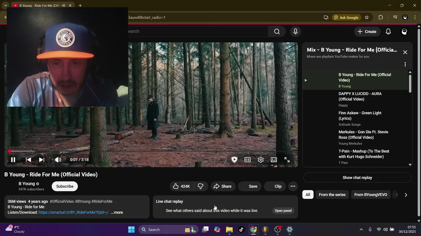Viewport: 421px width, 236px height.
Task: Open TikTok from the taskbar
Action: (241, 229)
